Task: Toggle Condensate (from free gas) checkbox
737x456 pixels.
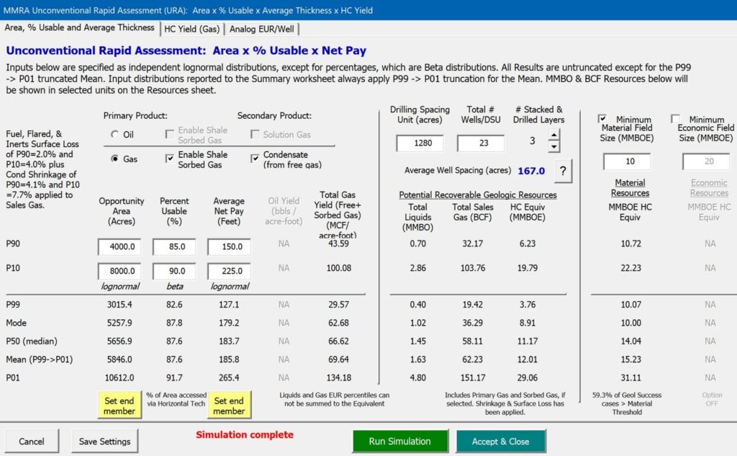Action: click(x=255, y=158)
